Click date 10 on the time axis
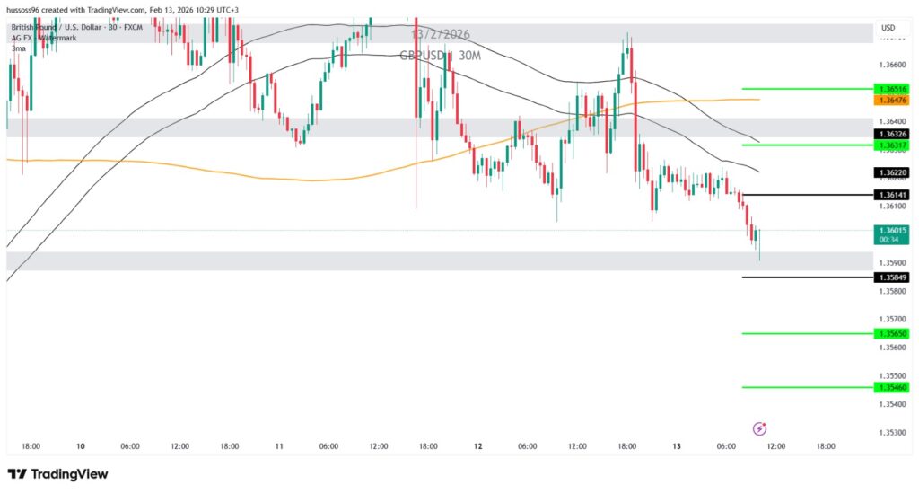919x493 pixels. click(x=80, y=445)
